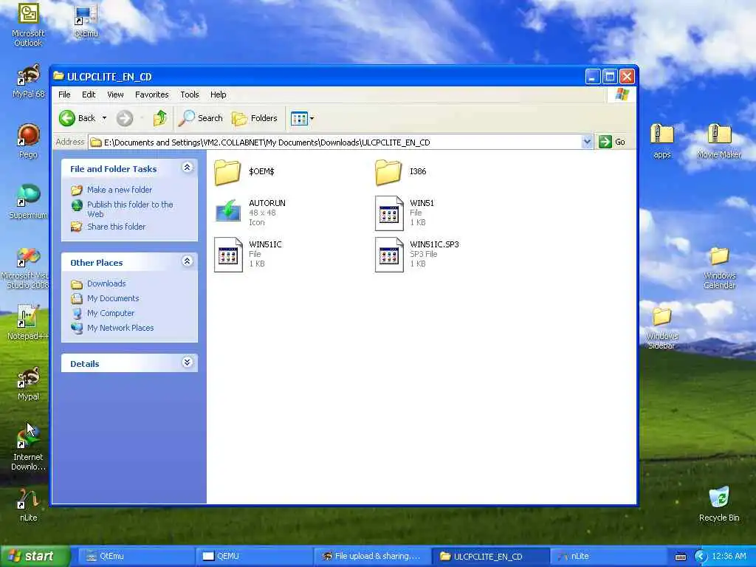Viewport: 756px width, 567px height.
Task: Select the Recycle Bin icon
Action: (719, 504)
